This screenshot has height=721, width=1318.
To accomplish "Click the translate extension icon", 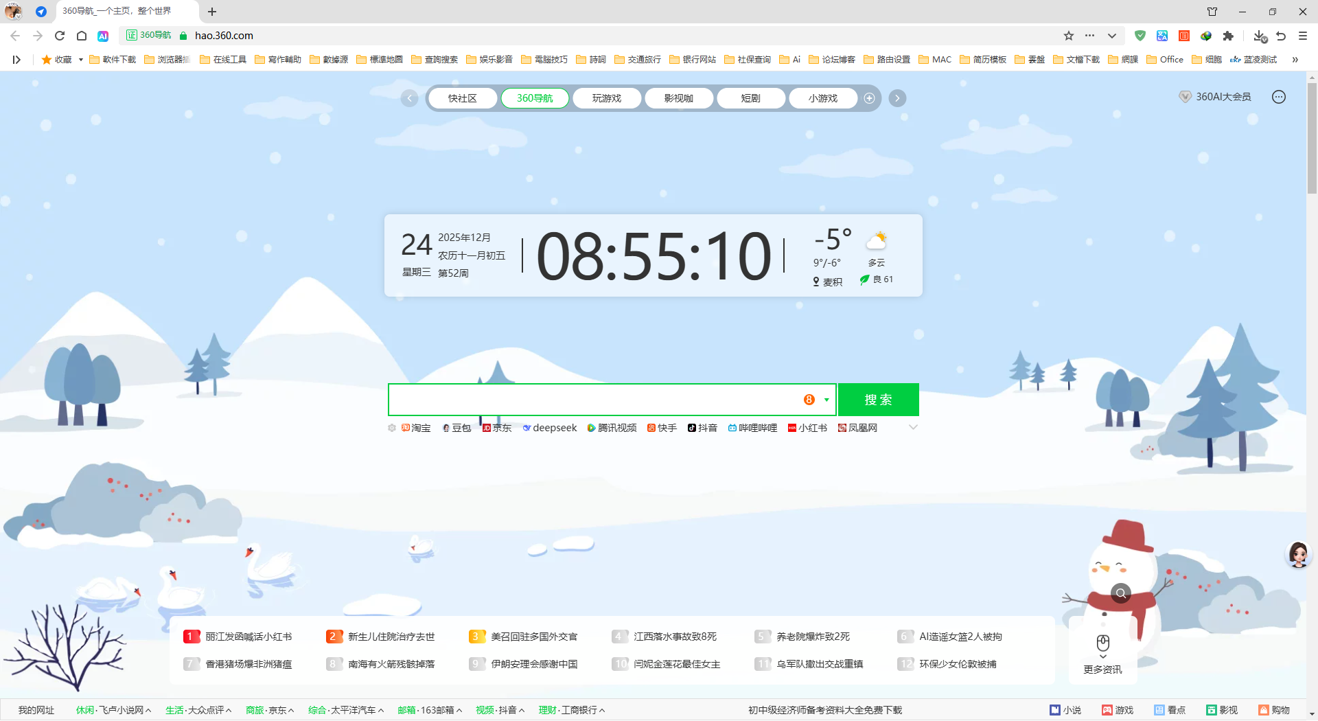I will [1162, 36].
